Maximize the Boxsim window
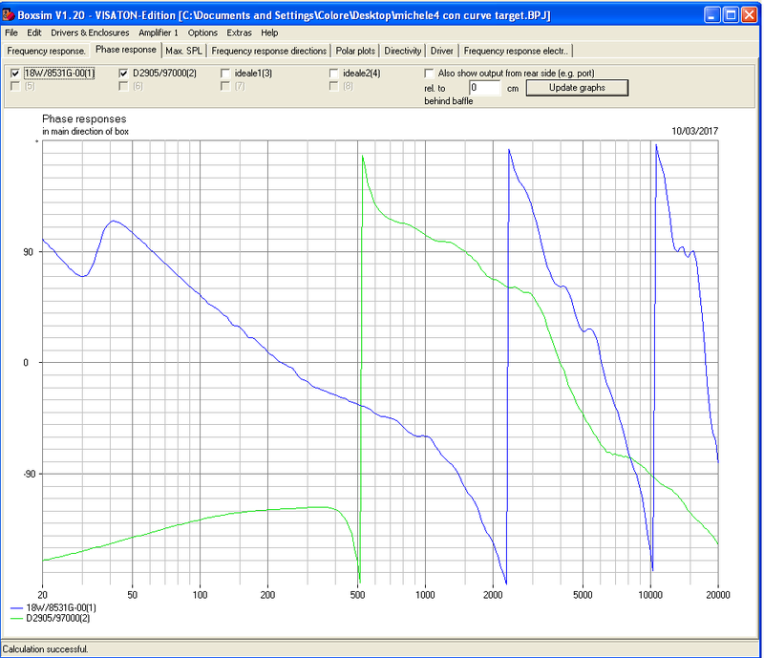 731,15
